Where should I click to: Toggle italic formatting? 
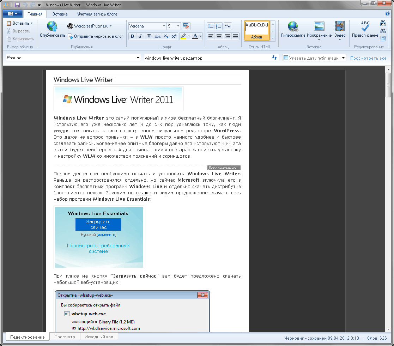pos(141,36)
